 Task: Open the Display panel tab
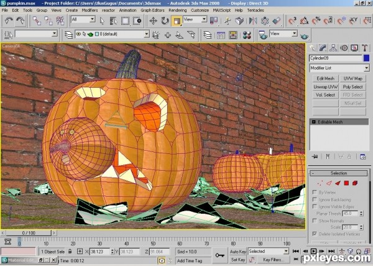(x=354, y=48)
